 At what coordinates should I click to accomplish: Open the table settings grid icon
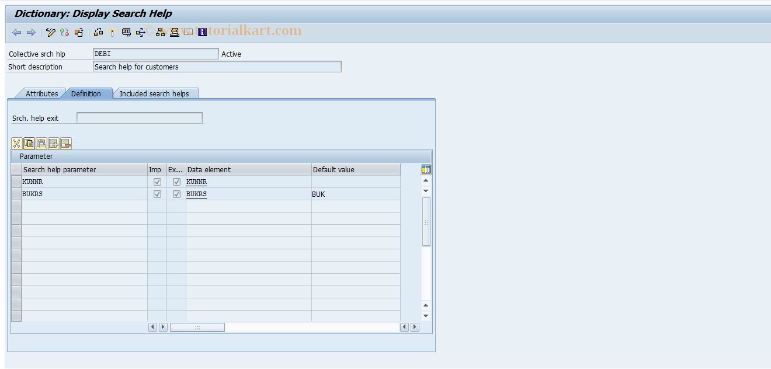426,170
